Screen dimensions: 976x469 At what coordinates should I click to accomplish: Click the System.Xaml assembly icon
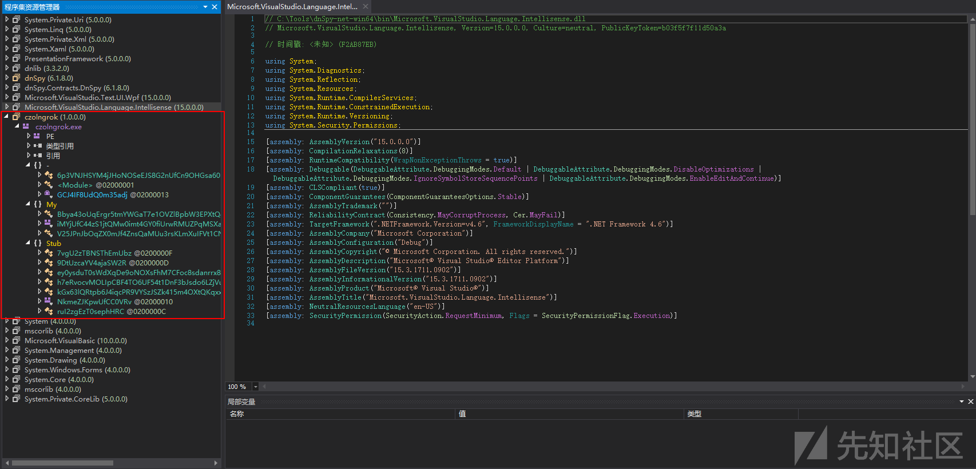coord(17,49)
